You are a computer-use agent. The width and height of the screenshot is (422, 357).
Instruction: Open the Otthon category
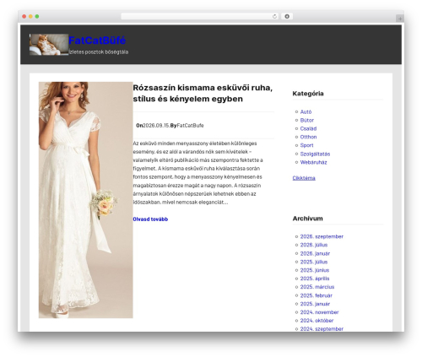[x=308, y=137]
